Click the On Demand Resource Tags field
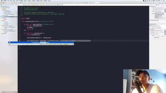This screenshot has height=93, width=166. point(157,22)
